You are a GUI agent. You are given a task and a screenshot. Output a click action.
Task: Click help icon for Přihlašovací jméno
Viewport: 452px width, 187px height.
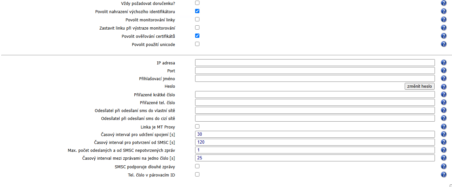(x=443, y=79)
